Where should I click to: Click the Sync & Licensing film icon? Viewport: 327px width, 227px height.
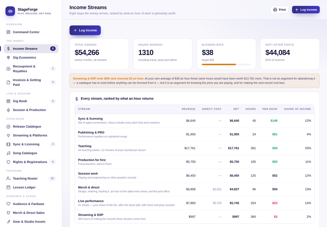(x=8, y=144)
